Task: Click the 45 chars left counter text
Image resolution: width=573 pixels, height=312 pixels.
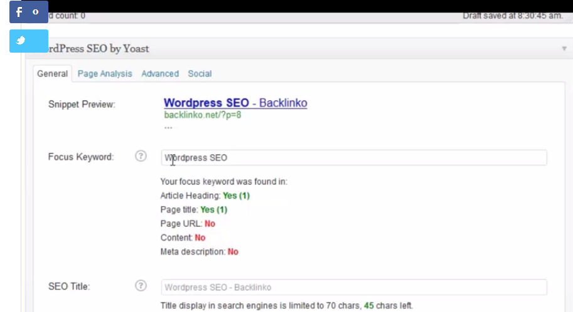Action: tap(388, 306)
